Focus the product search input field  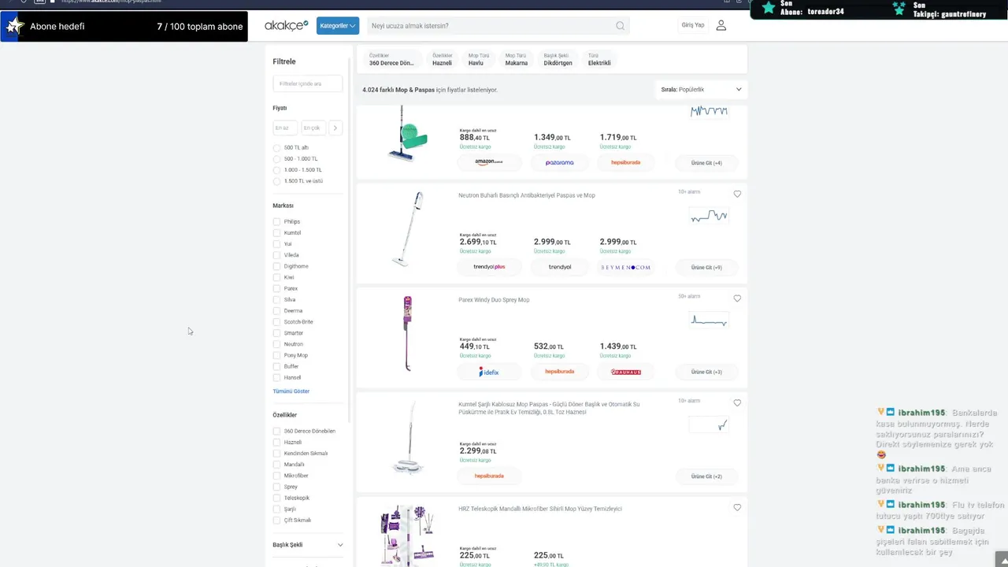pos(488,26)
